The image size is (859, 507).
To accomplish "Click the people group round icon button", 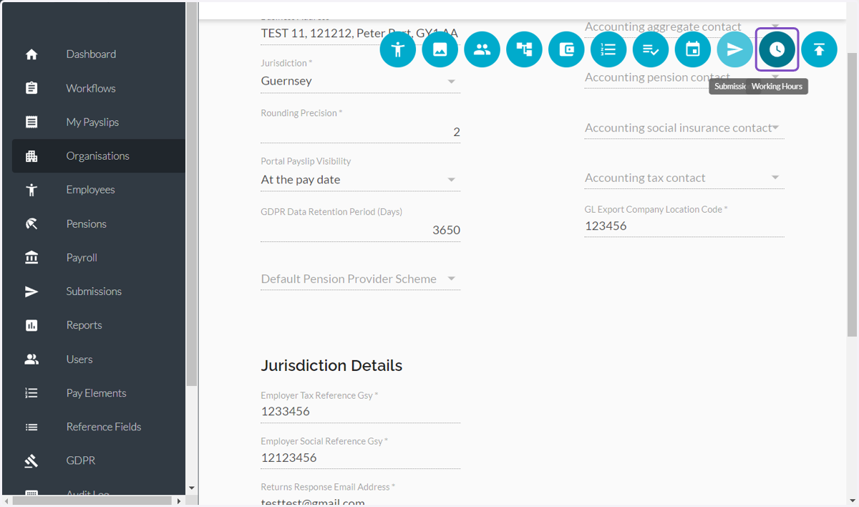I will click(x=482, y=49).
